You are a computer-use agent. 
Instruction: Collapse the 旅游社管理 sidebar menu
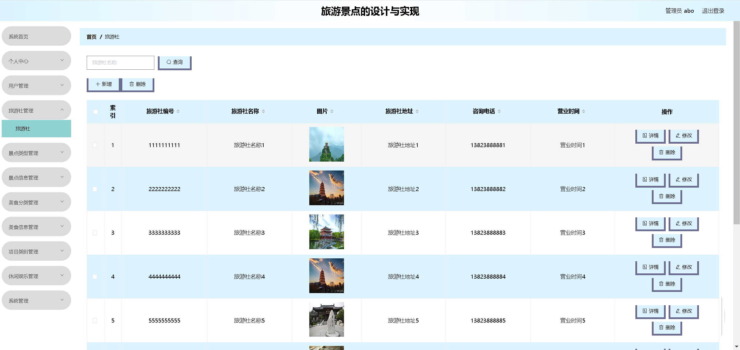pos(36,110)
